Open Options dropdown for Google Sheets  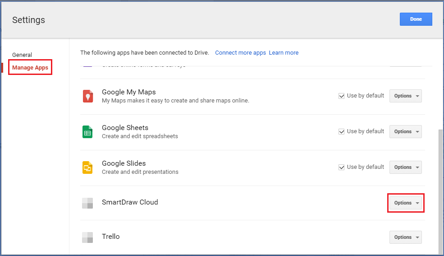[406, 131]
